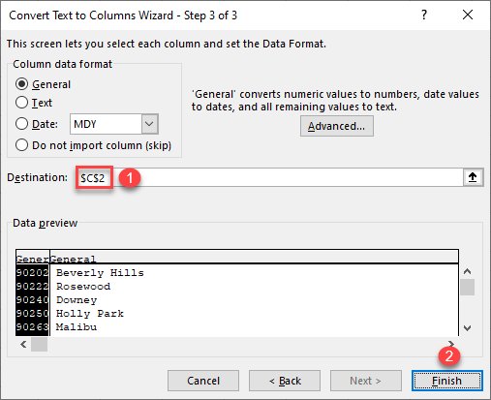491x400 pixels.
Task: Close the Convert Text to Columns Wizard
Action: [468, 15]
